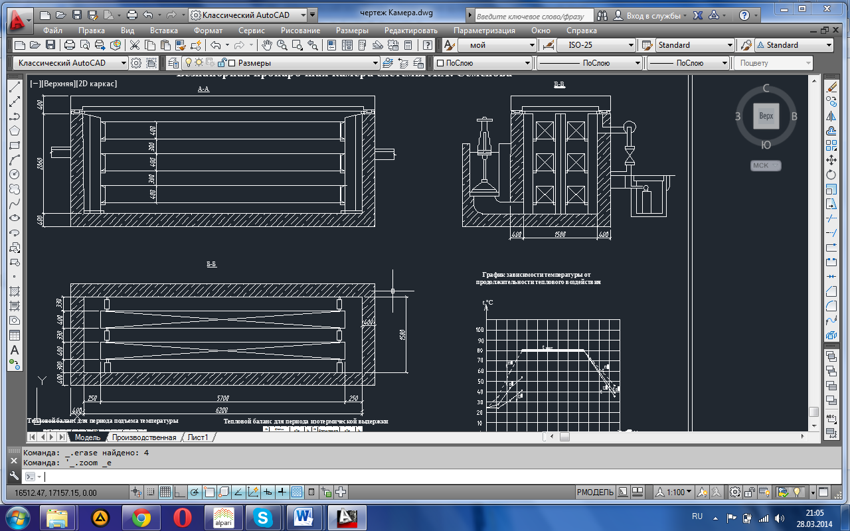
Task: Click the Zoom Realtime magnifier icon
Action: tap(282, 45)
